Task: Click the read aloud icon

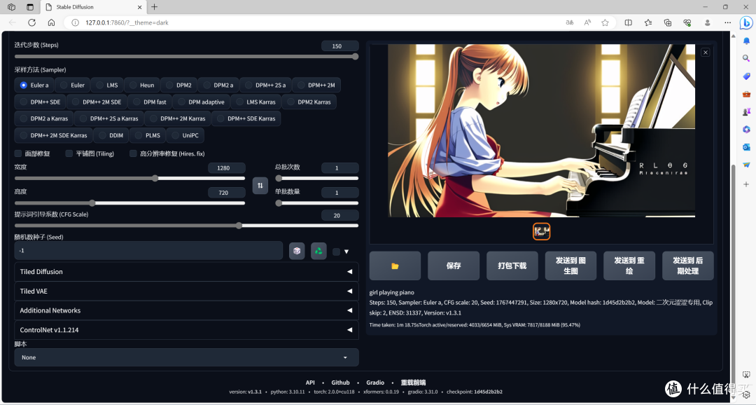Action: click(587, 22)
